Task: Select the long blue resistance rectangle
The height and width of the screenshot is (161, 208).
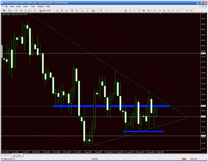Action: (111, 106)
